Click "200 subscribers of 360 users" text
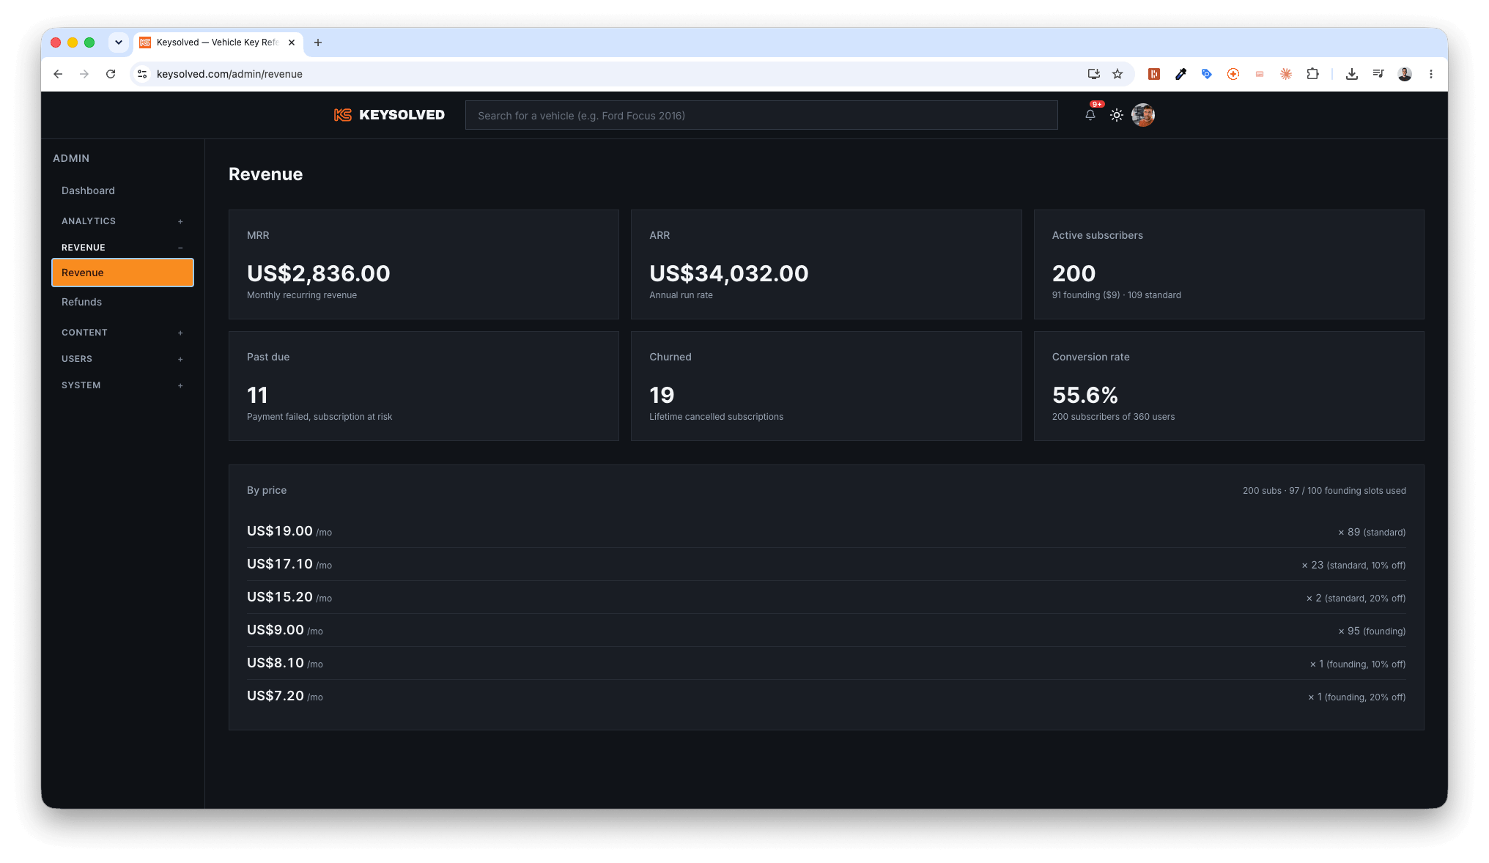 pos(1113,417)
